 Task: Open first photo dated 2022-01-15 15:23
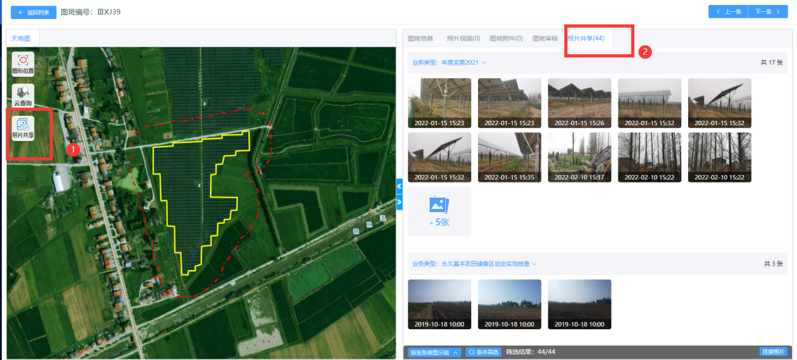[440, 103]
